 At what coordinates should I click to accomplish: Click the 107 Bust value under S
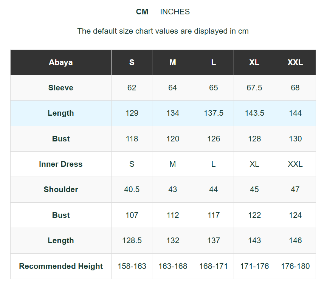click(132, 215)
